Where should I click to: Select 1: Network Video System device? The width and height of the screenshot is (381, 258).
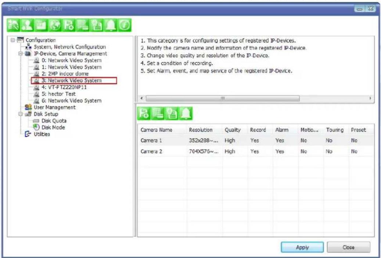pos(71,67)
